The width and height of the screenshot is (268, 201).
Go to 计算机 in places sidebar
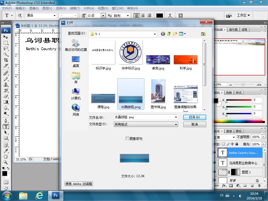[x=76, y=94]
